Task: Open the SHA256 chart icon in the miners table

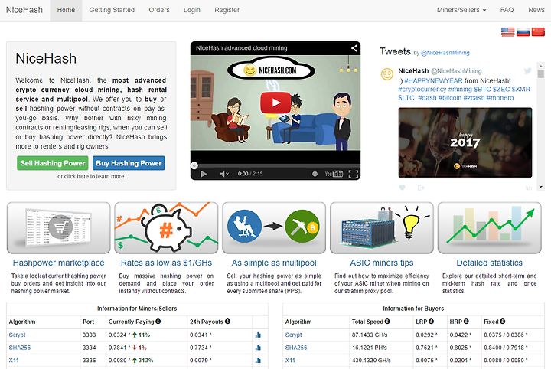Action: pyautogui.click(x=259, y=348)
